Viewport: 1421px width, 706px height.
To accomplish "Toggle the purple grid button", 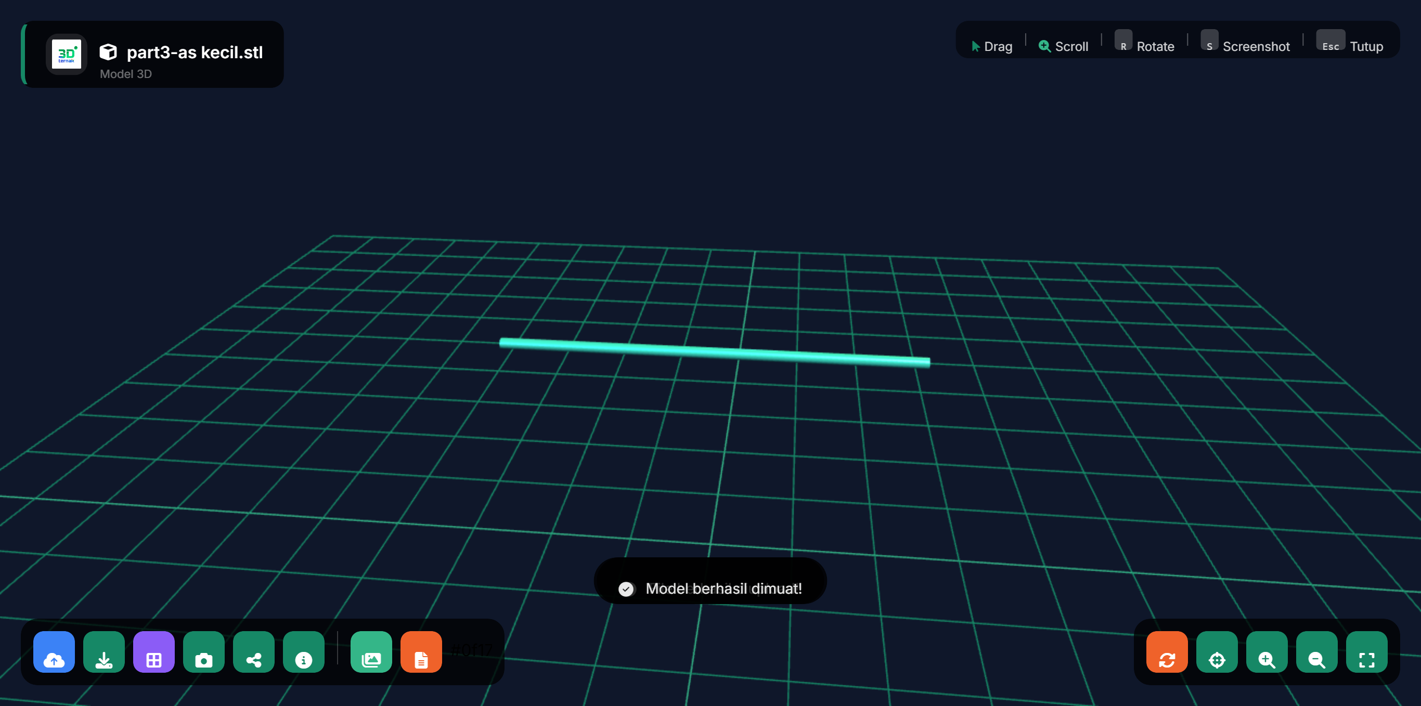I will 154,652.
